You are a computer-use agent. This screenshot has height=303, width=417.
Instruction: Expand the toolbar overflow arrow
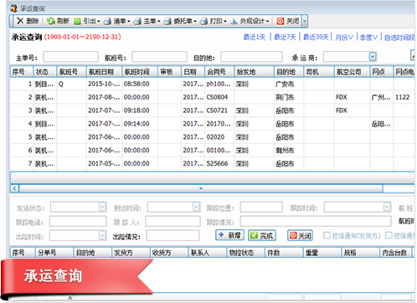click(x=305, y=21)
